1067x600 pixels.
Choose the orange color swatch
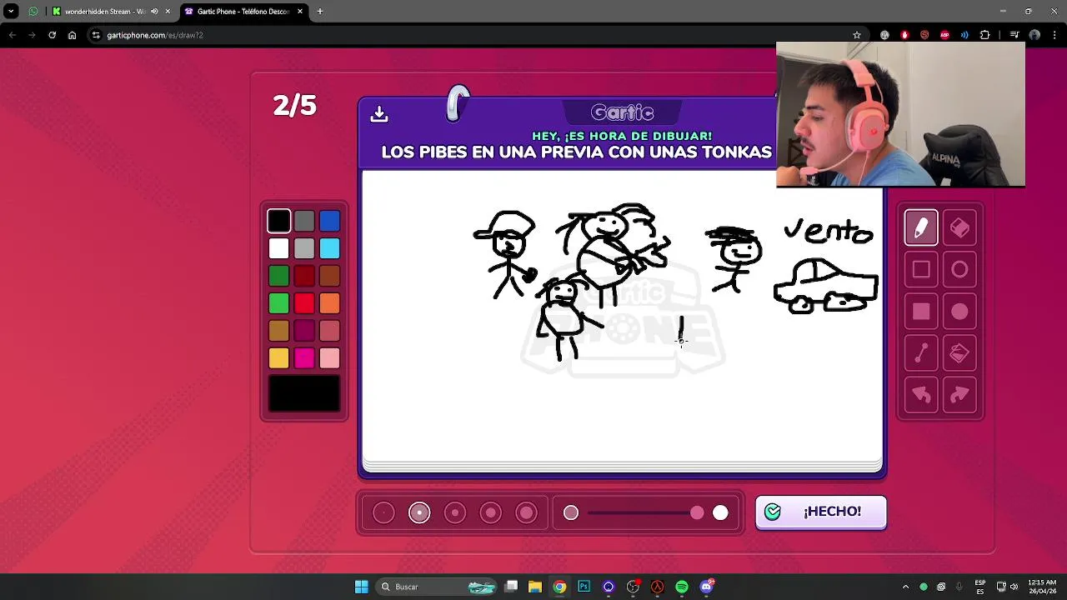329,303
